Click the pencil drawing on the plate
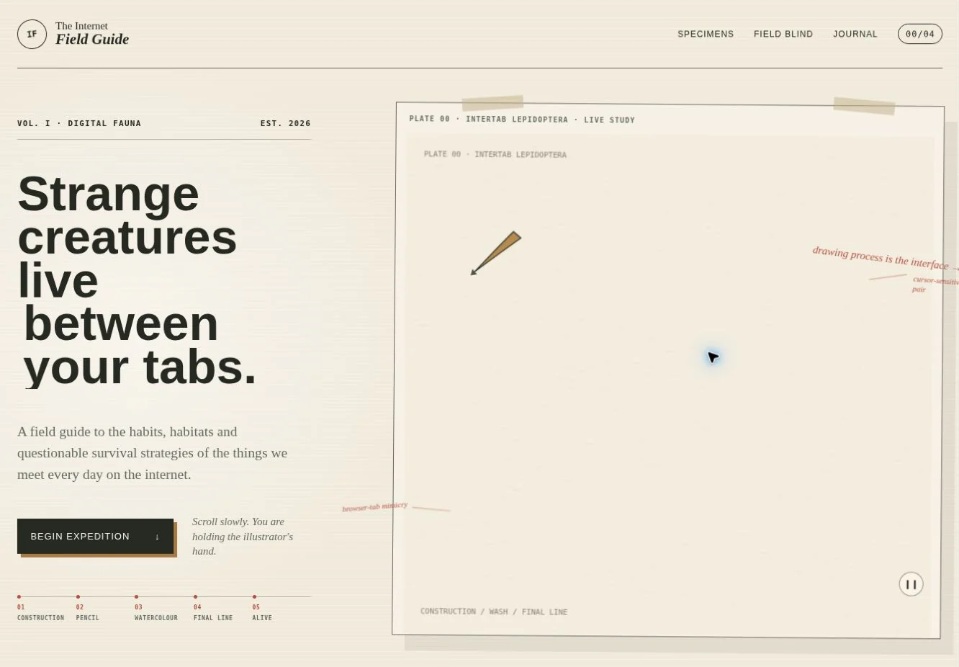This screenshot has width=959, height=667. click(496, 253)
